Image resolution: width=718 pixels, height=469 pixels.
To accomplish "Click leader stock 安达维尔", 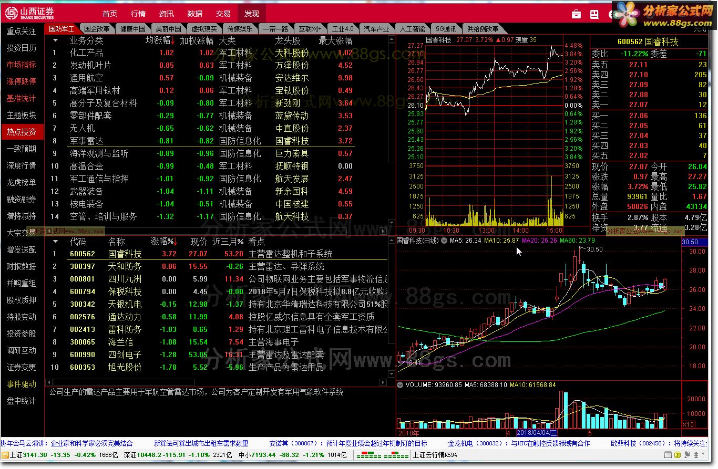I will 292,78.
